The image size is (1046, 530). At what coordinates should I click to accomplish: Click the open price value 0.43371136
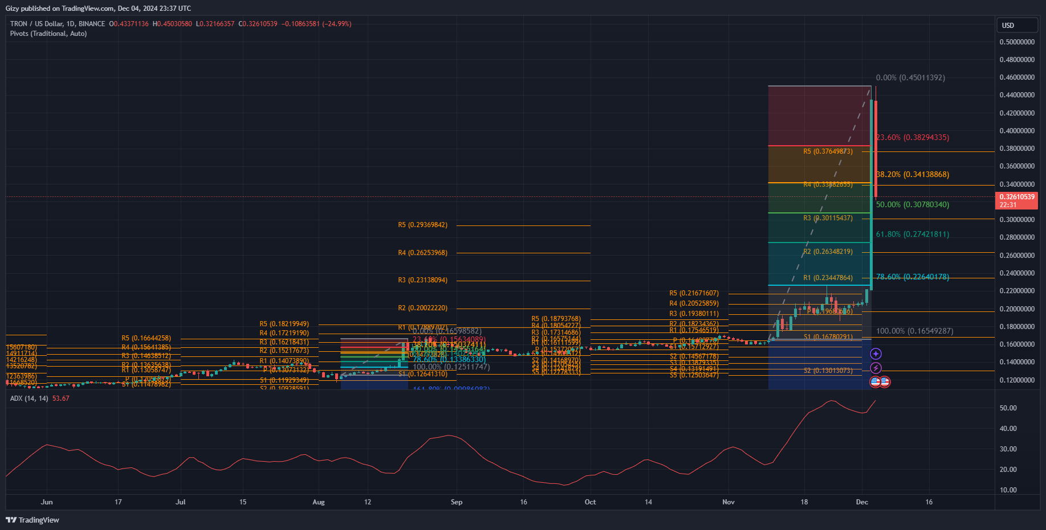coord(131,24)
